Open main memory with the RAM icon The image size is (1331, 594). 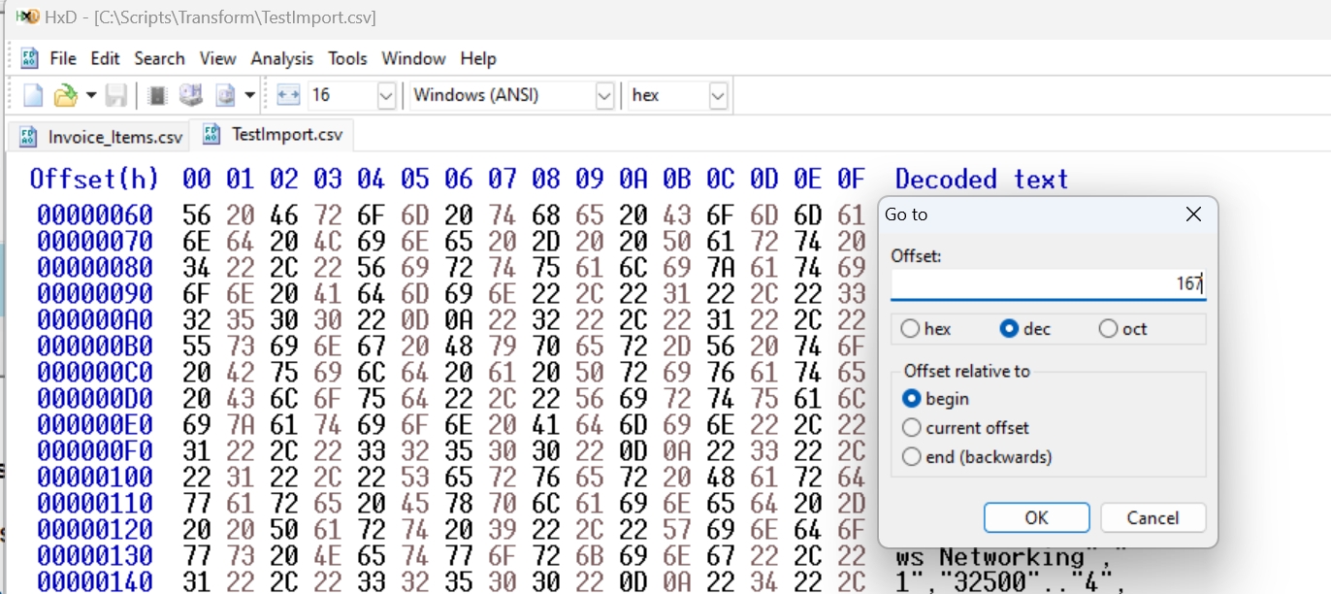pos(158,94)
